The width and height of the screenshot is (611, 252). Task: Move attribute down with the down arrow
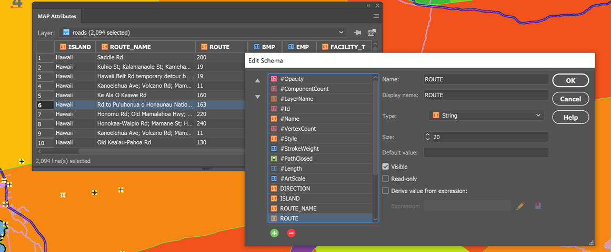257,97
